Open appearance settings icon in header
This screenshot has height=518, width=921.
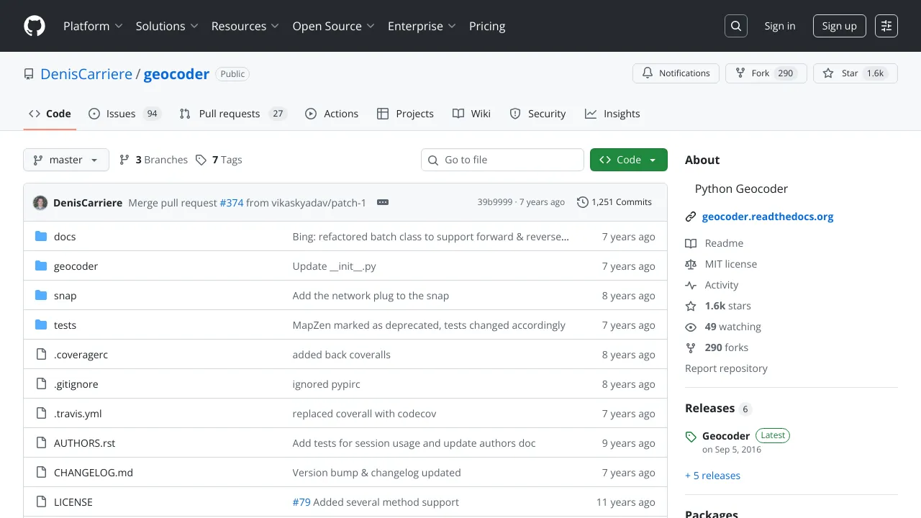(886, 26)
